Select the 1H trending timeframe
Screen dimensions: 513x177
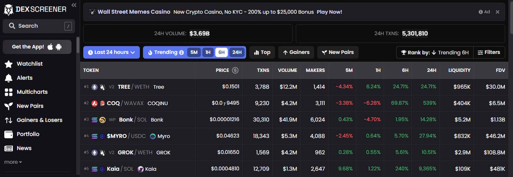[x=208, y=52]
